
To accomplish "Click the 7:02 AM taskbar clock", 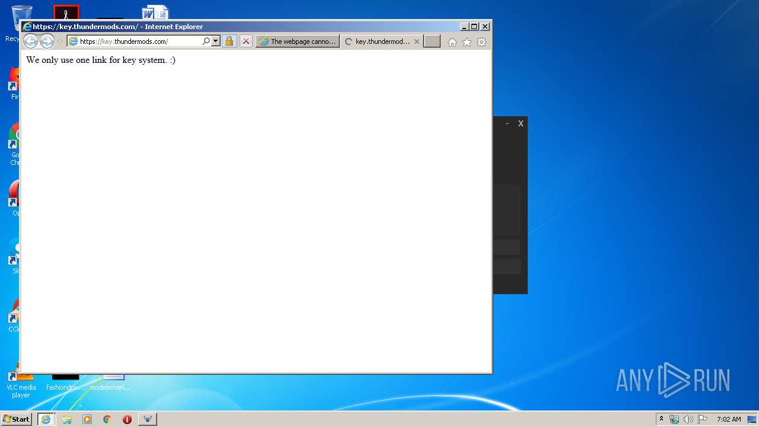I will (729, 419).
